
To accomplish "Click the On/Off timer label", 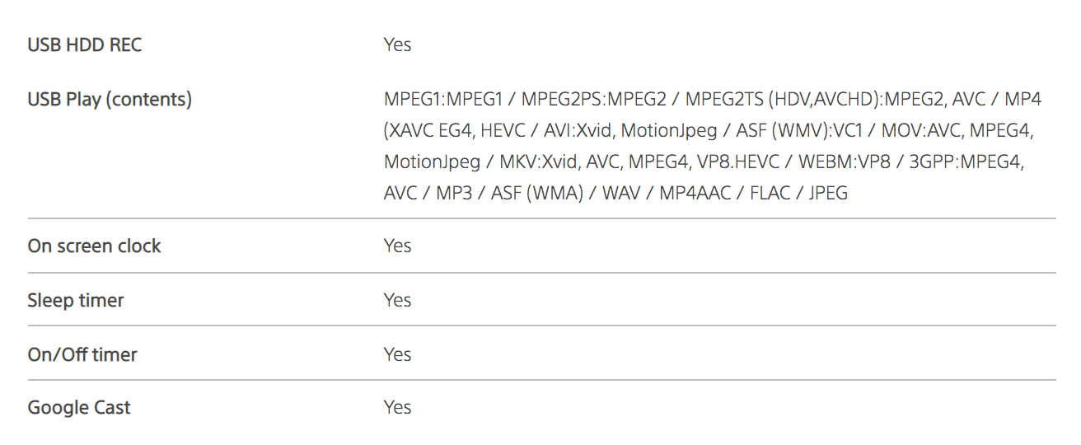I will pos(82,355).
